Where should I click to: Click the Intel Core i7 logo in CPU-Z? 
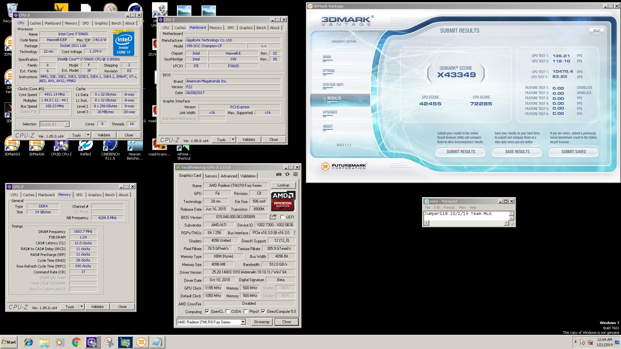click(124, 43)
